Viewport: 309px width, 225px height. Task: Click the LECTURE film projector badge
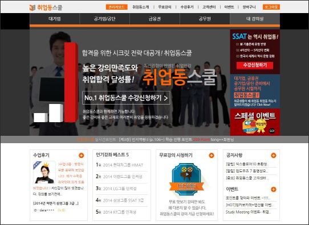tap(186, 180)
